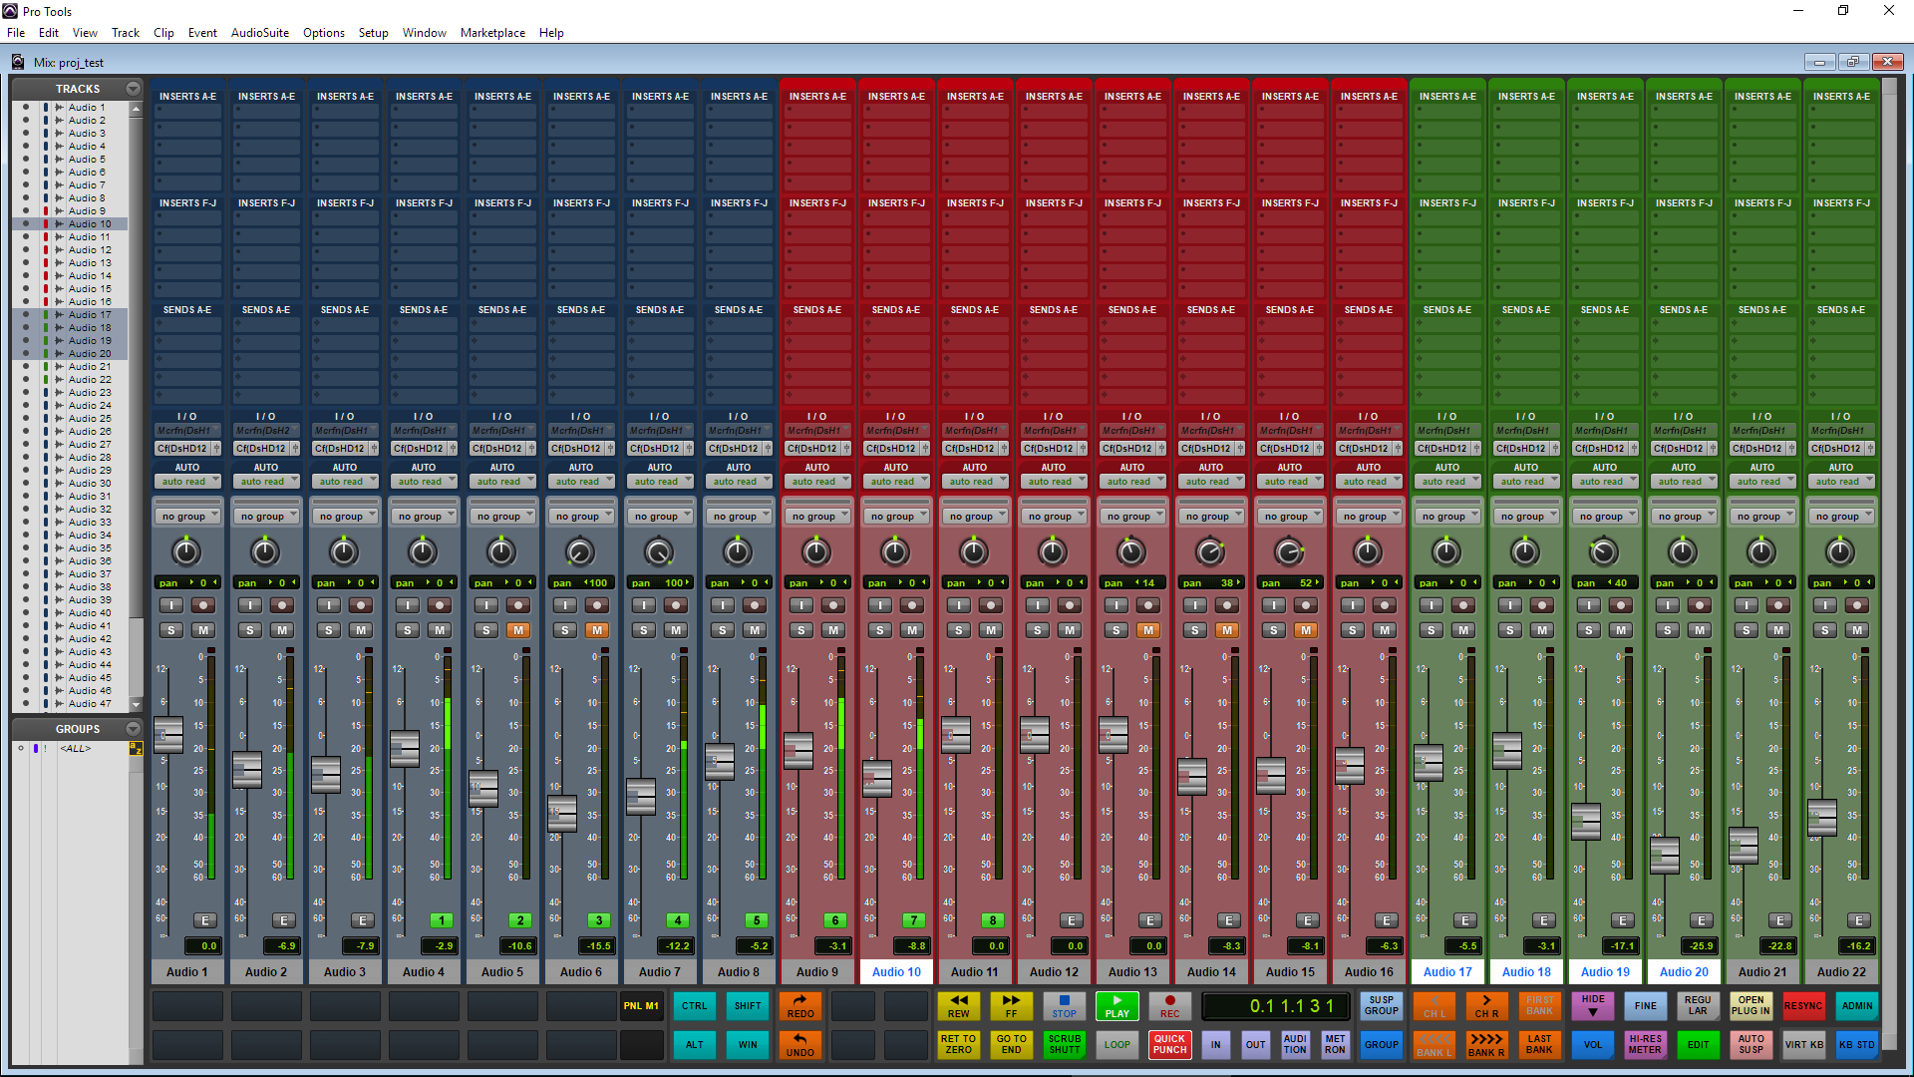The image size is (1914, 1077).
Task: Click GO TO END button
Action: pos(1011,1045)
